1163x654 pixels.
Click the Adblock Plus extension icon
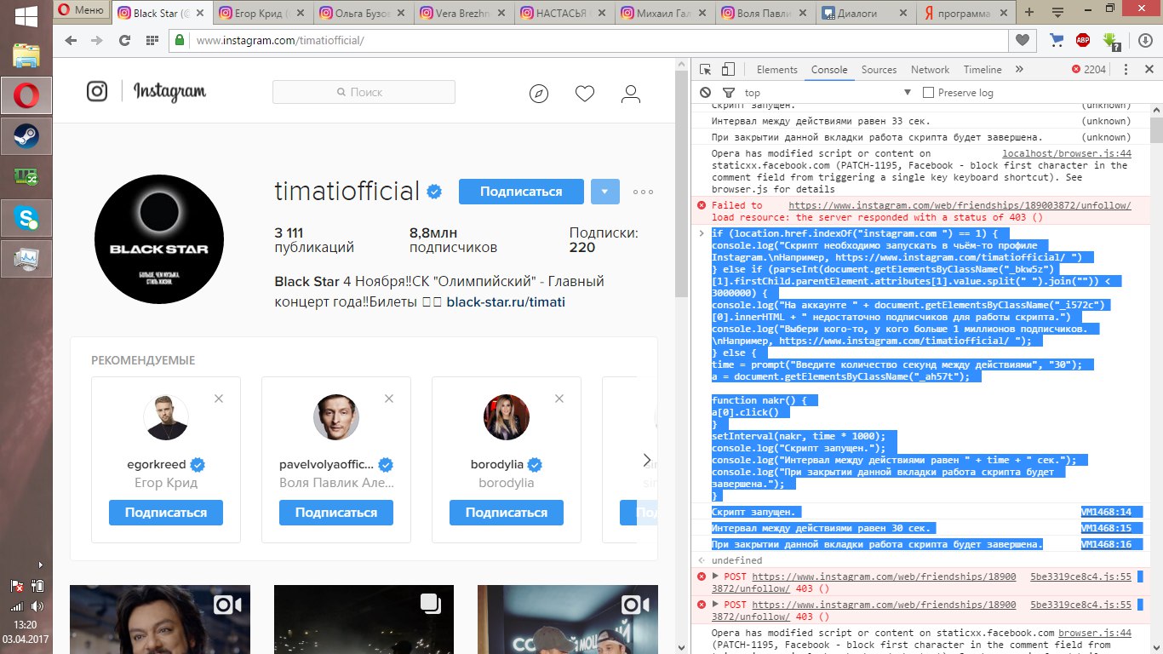pyautogui.click(x=1083, y=40)
